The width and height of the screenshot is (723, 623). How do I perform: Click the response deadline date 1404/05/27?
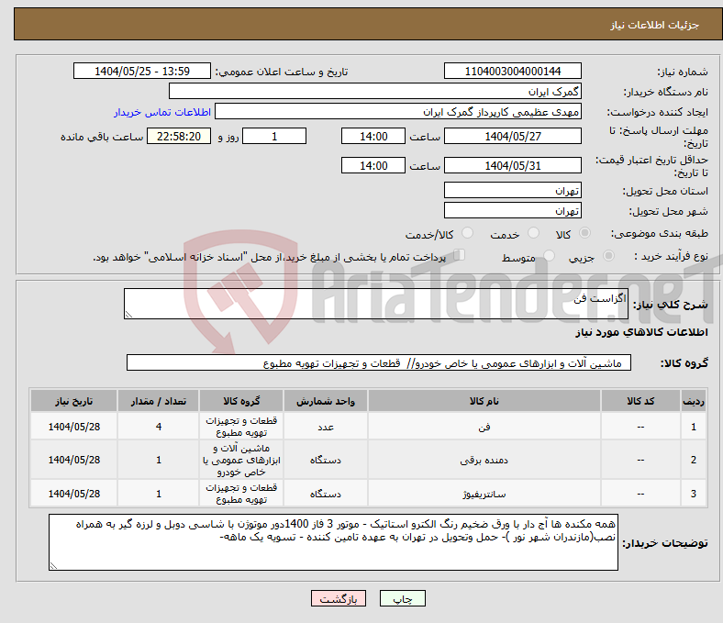click(x=512, y=136)
